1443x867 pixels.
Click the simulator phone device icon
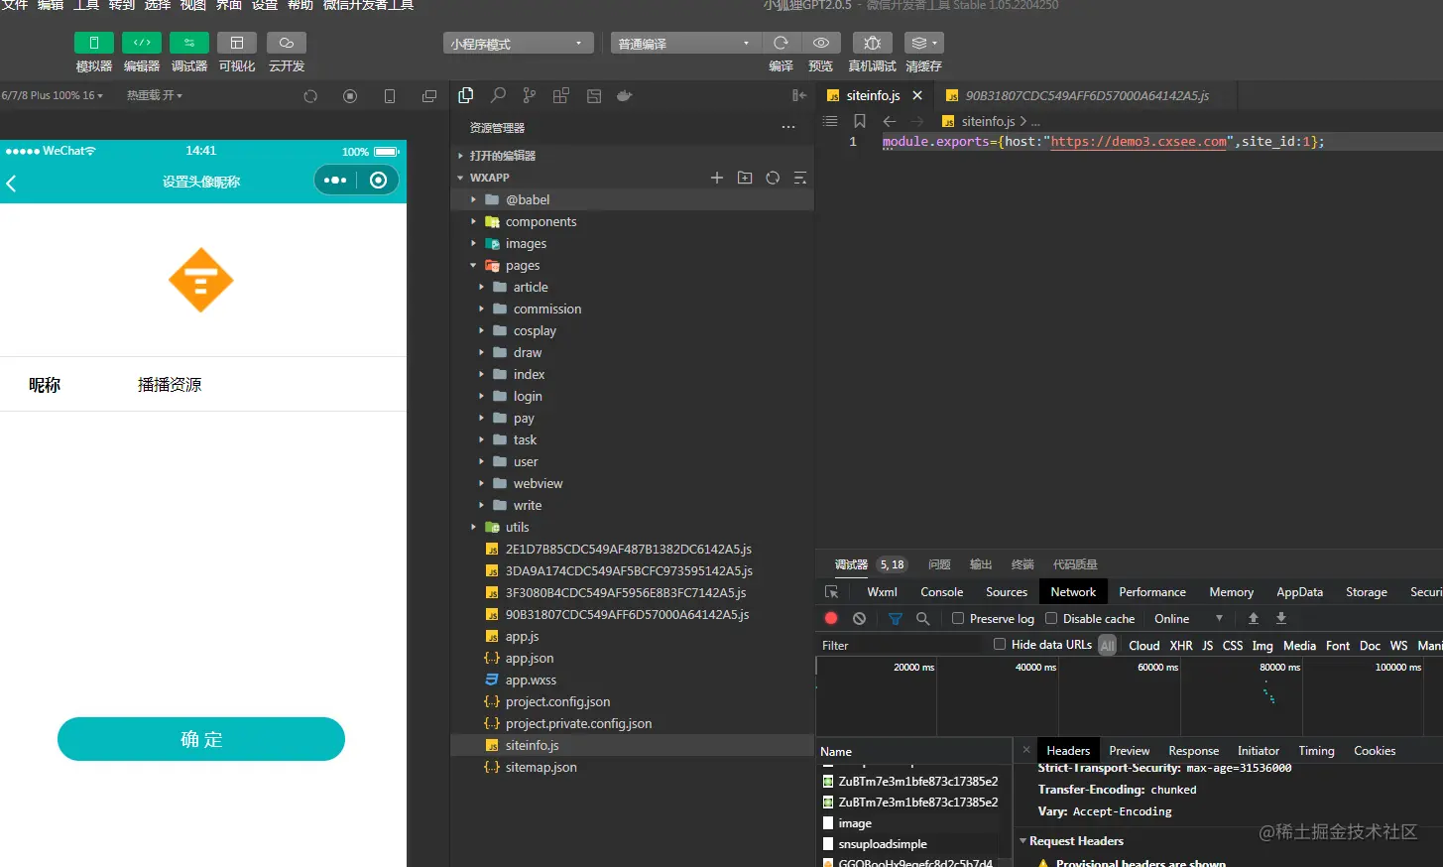390,96
